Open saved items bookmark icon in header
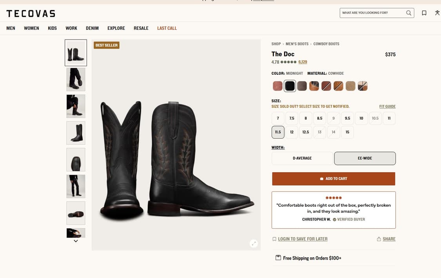 tap(424, 13)
